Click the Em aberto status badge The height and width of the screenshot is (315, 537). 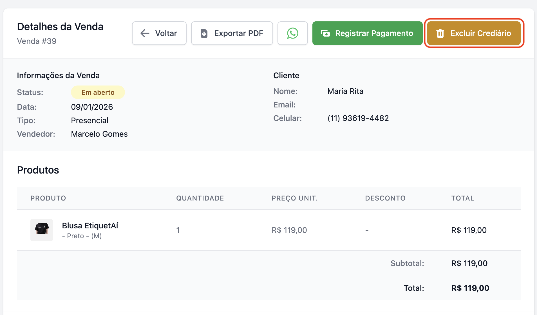coord(98,93)
